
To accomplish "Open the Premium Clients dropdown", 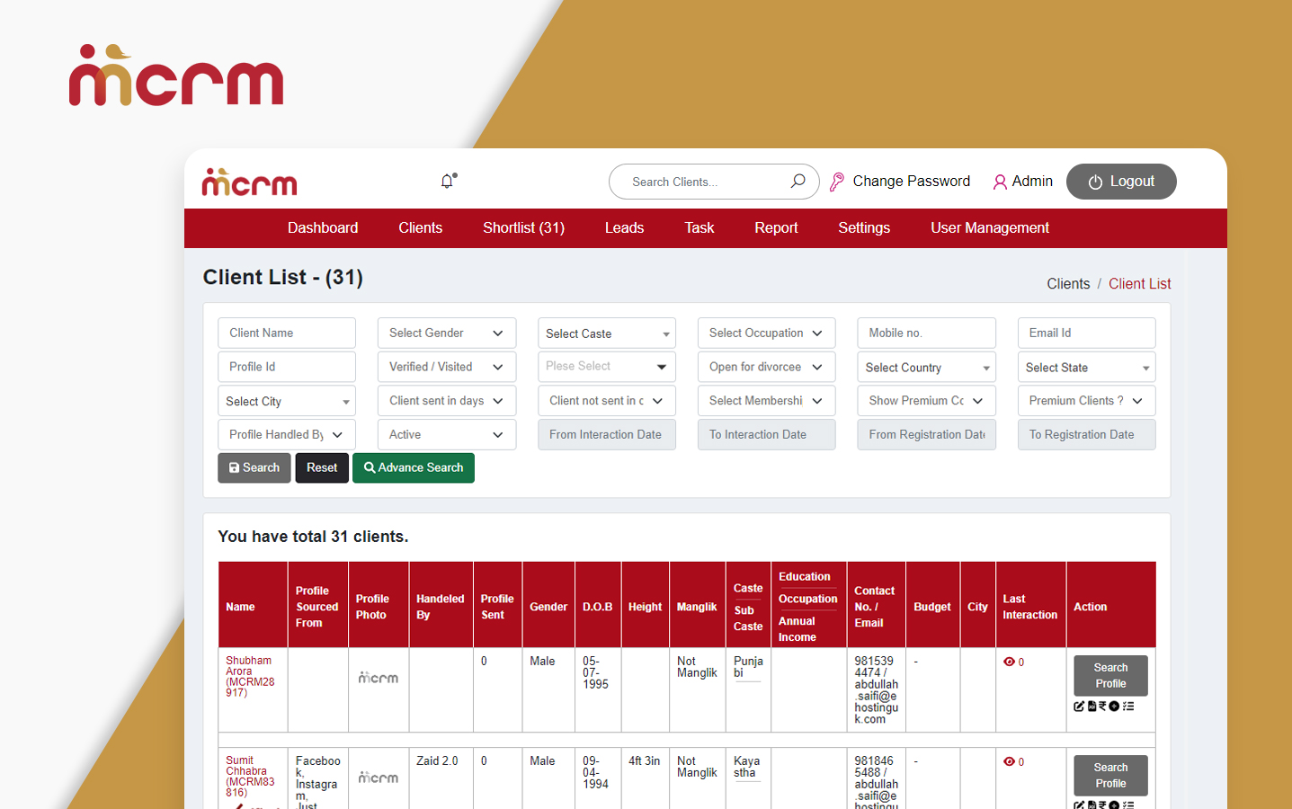I will [x=1086, y=400].
